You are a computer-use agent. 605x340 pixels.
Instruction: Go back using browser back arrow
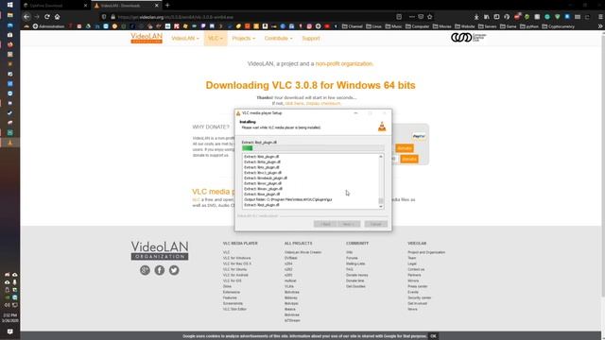(26, 17)
